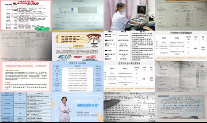
Task: Open the semen analysis report close-up photo
Action: point(130,107)
